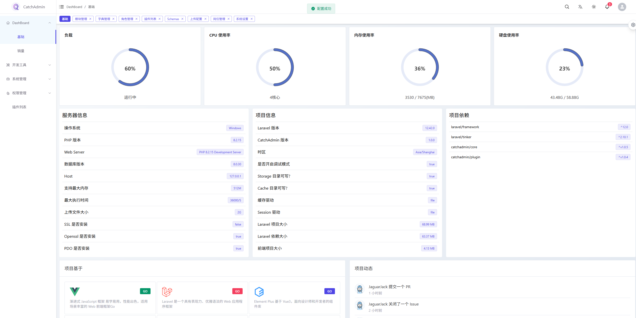Switch to the 上传配置 tab
The image size is (636, 318).
[196, 19]
